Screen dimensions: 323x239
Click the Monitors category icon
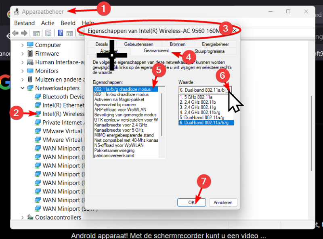[x=30, y=71]
